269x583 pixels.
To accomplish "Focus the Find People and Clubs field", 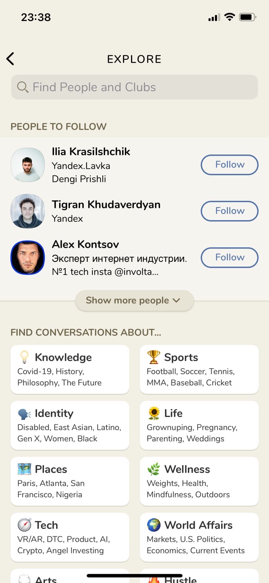I will [138, 87].
